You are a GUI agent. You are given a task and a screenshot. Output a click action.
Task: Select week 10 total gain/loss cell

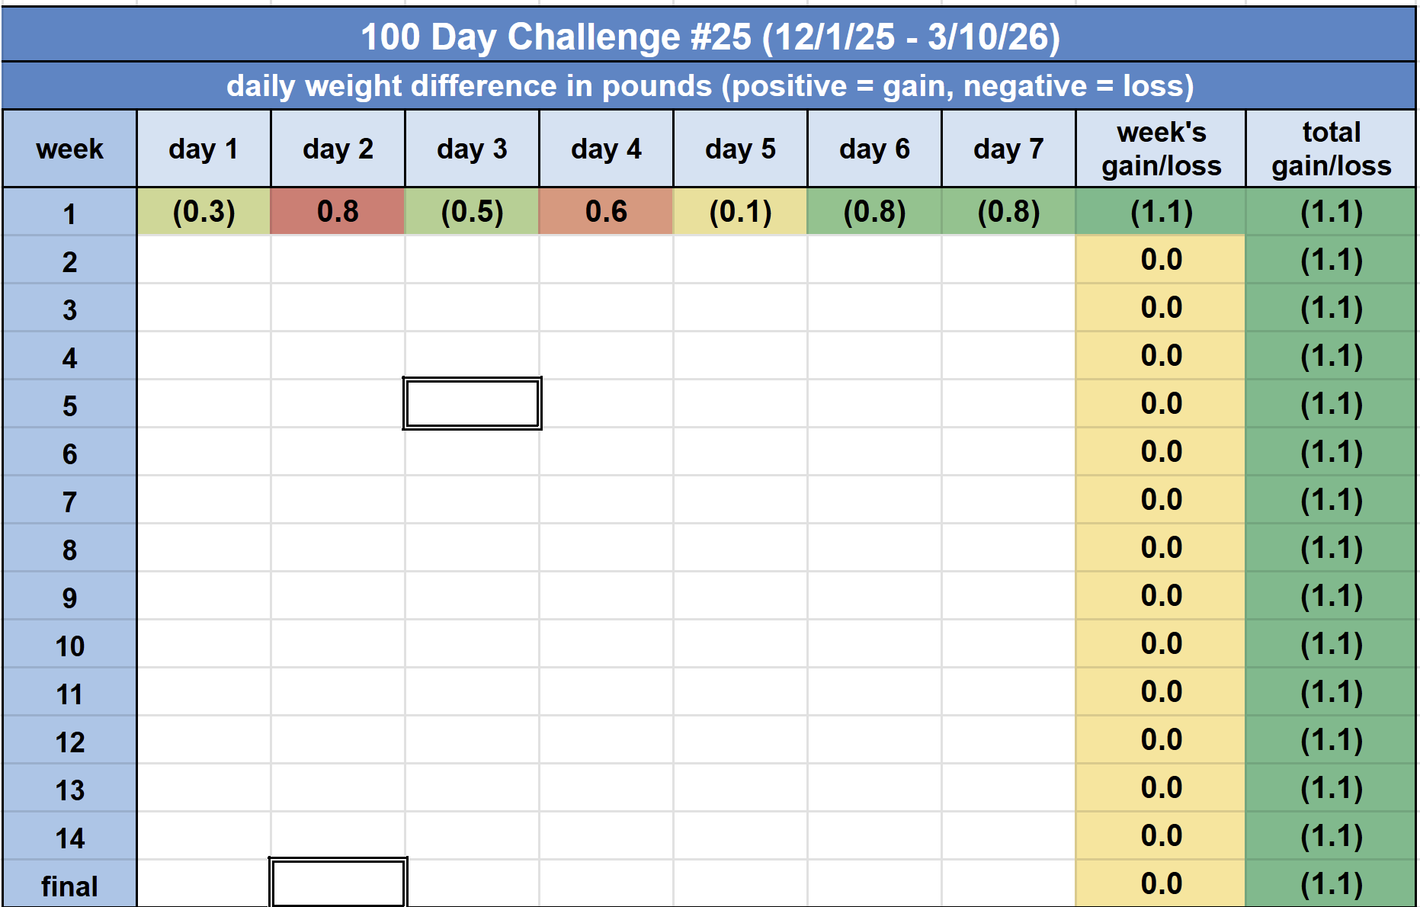pos(1331,644)
